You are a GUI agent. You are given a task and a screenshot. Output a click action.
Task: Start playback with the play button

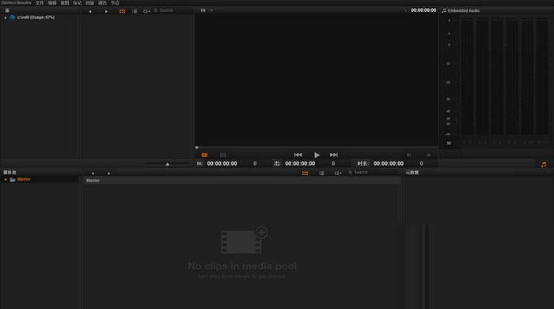(x=317, y=154)
